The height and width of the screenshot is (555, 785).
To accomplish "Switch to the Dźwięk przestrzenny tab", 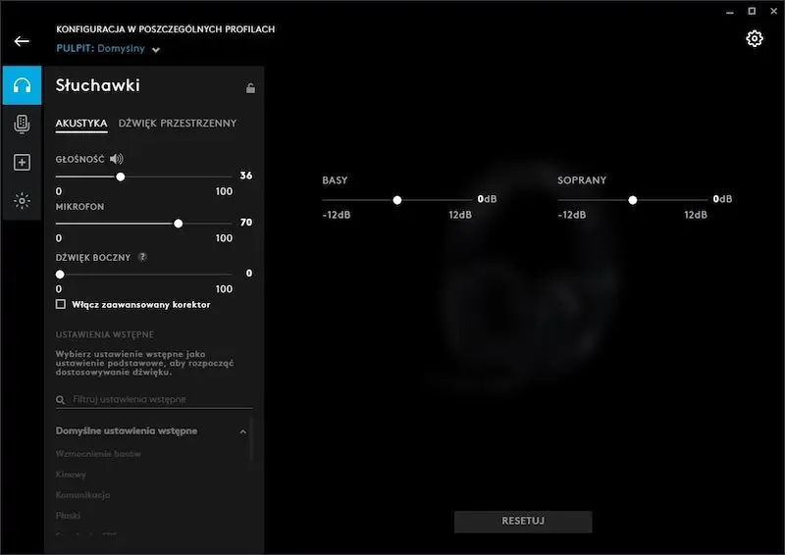I will [x=178, y=124].
